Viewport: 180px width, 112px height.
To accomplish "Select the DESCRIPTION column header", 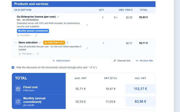I will coord(23,10).
